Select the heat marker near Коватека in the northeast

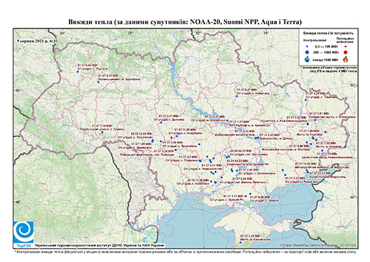pyautogui.click(x=237, y=96)
